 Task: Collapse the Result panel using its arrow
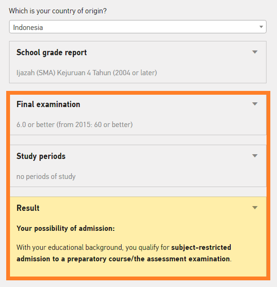(255, 208)
